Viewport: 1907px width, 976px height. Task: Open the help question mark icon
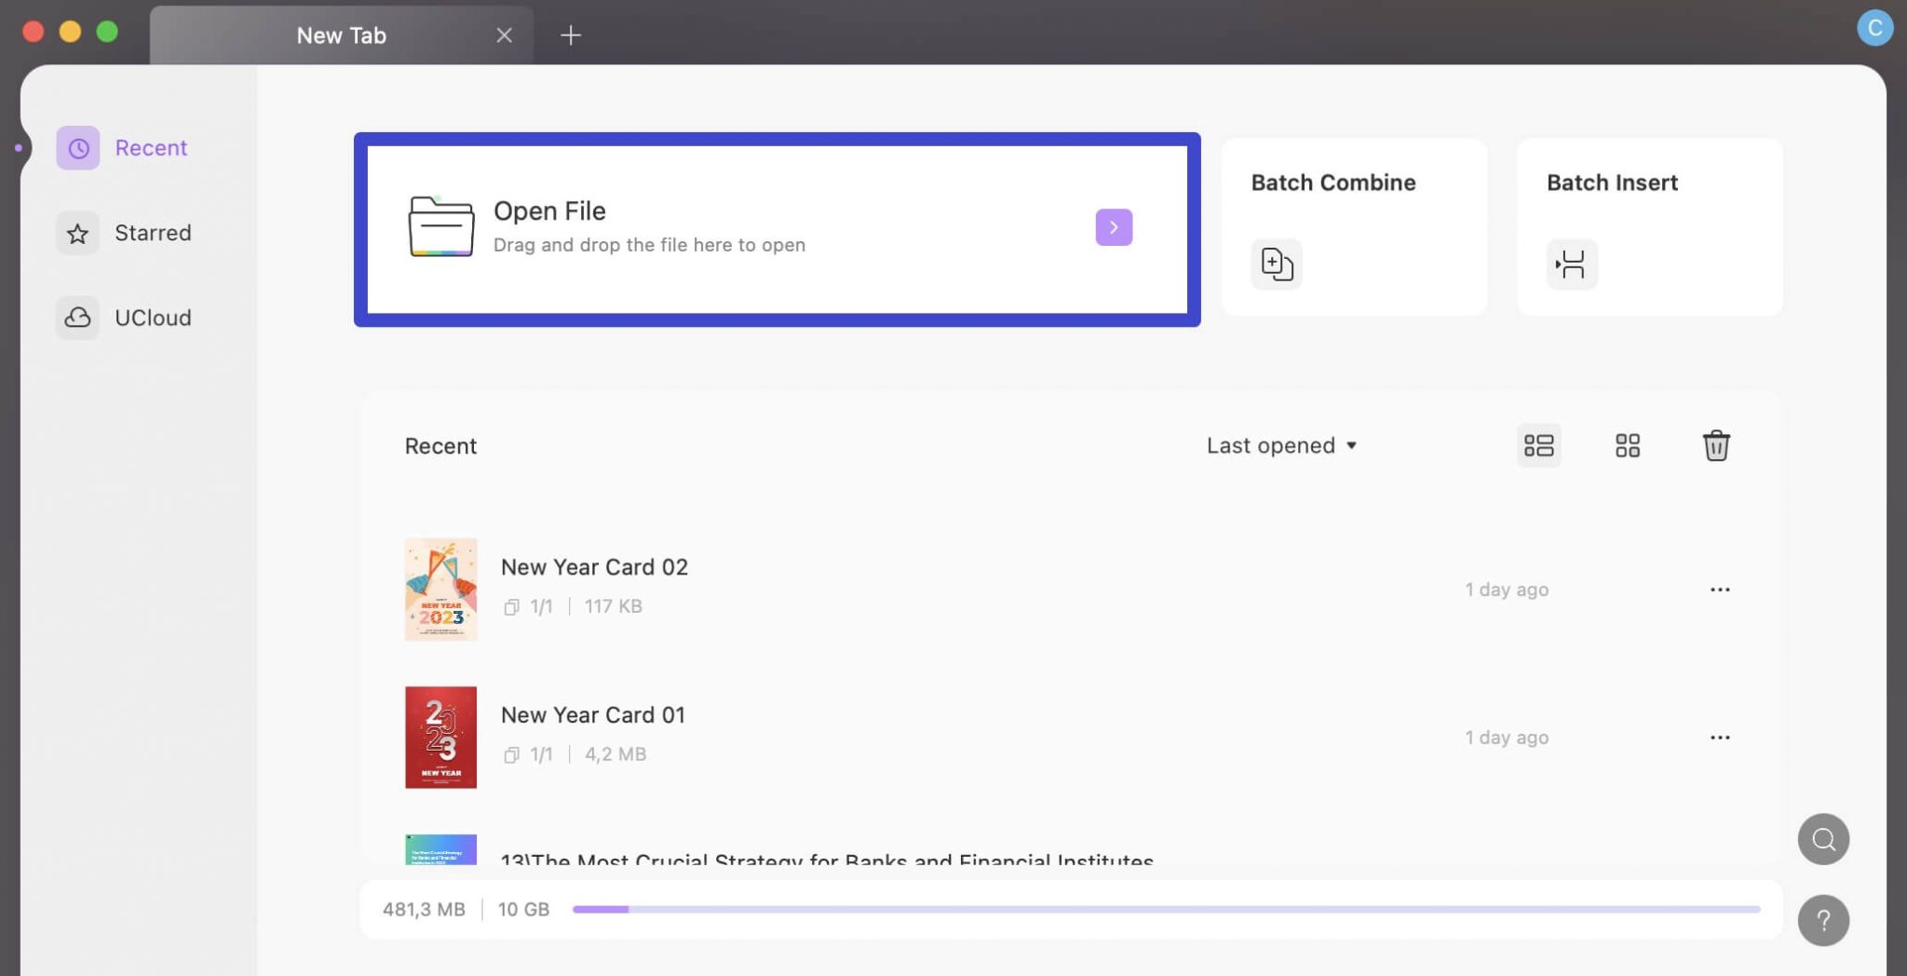coord(1823,920)
